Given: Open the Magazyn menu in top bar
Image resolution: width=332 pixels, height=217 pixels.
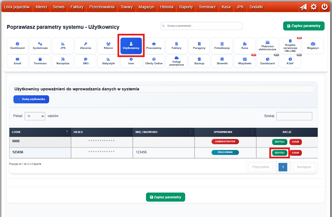Looking at the screenshot, I should pos(146,7).
